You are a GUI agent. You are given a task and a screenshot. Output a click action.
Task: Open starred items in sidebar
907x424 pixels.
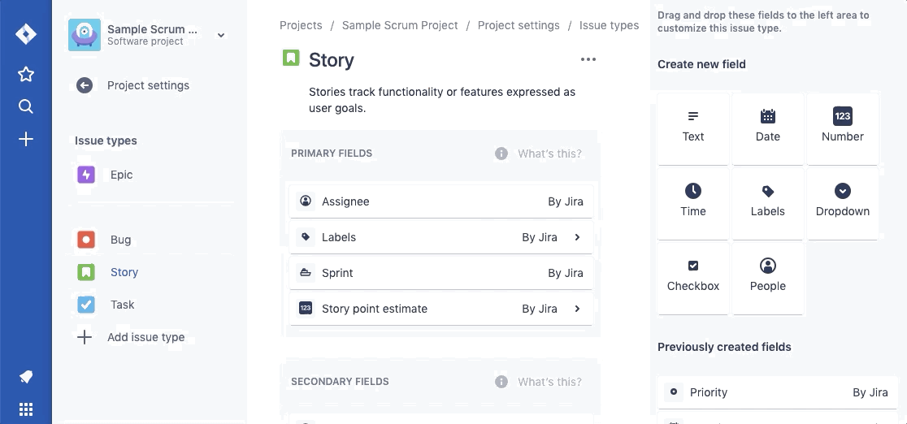pyautogui.click(x=25, y=74)
